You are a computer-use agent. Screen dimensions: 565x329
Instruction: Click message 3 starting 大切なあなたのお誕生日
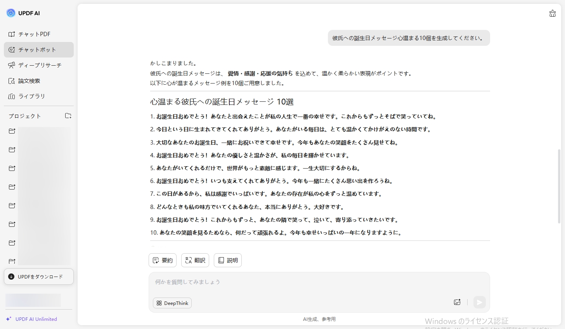coord(274,143)
